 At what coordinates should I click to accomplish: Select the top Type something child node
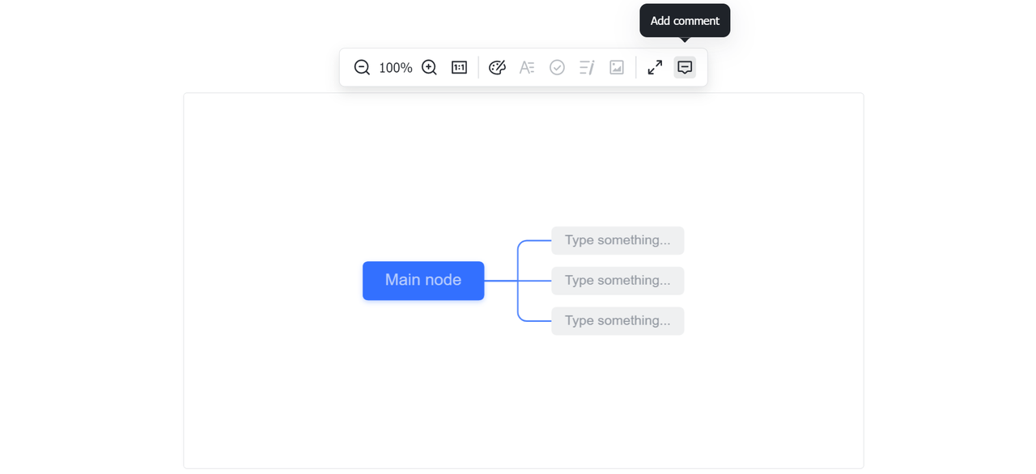click(x=618, y=240)
